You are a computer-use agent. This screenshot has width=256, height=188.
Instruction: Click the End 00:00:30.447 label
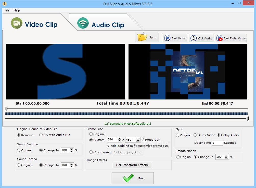point(217,104)
